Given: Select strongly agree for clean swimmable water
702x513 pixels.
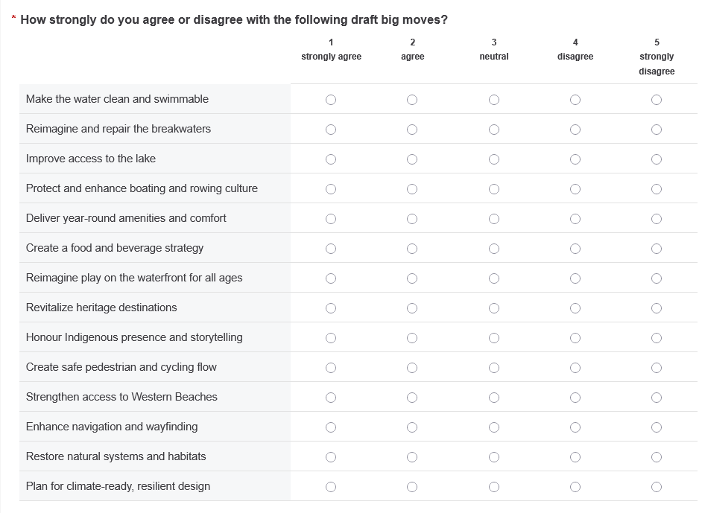Looking at the screenshot, I should tap(331, 100).
